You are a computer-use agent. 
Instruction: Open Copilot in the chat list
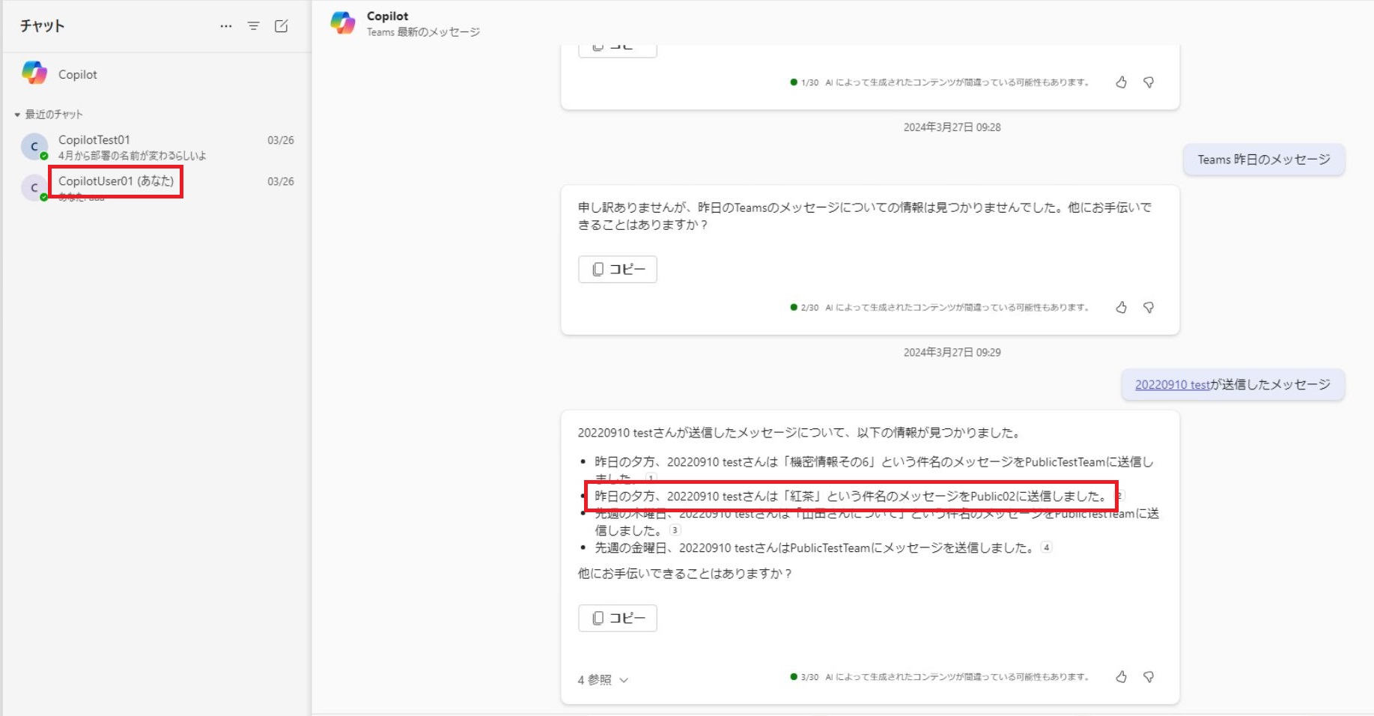pos(157,74)
